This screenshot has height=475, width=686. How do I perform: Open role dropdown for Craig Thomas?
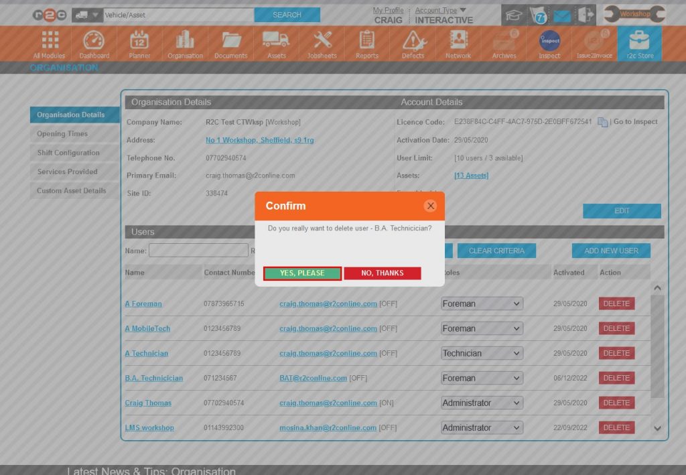tap(482, 403)
